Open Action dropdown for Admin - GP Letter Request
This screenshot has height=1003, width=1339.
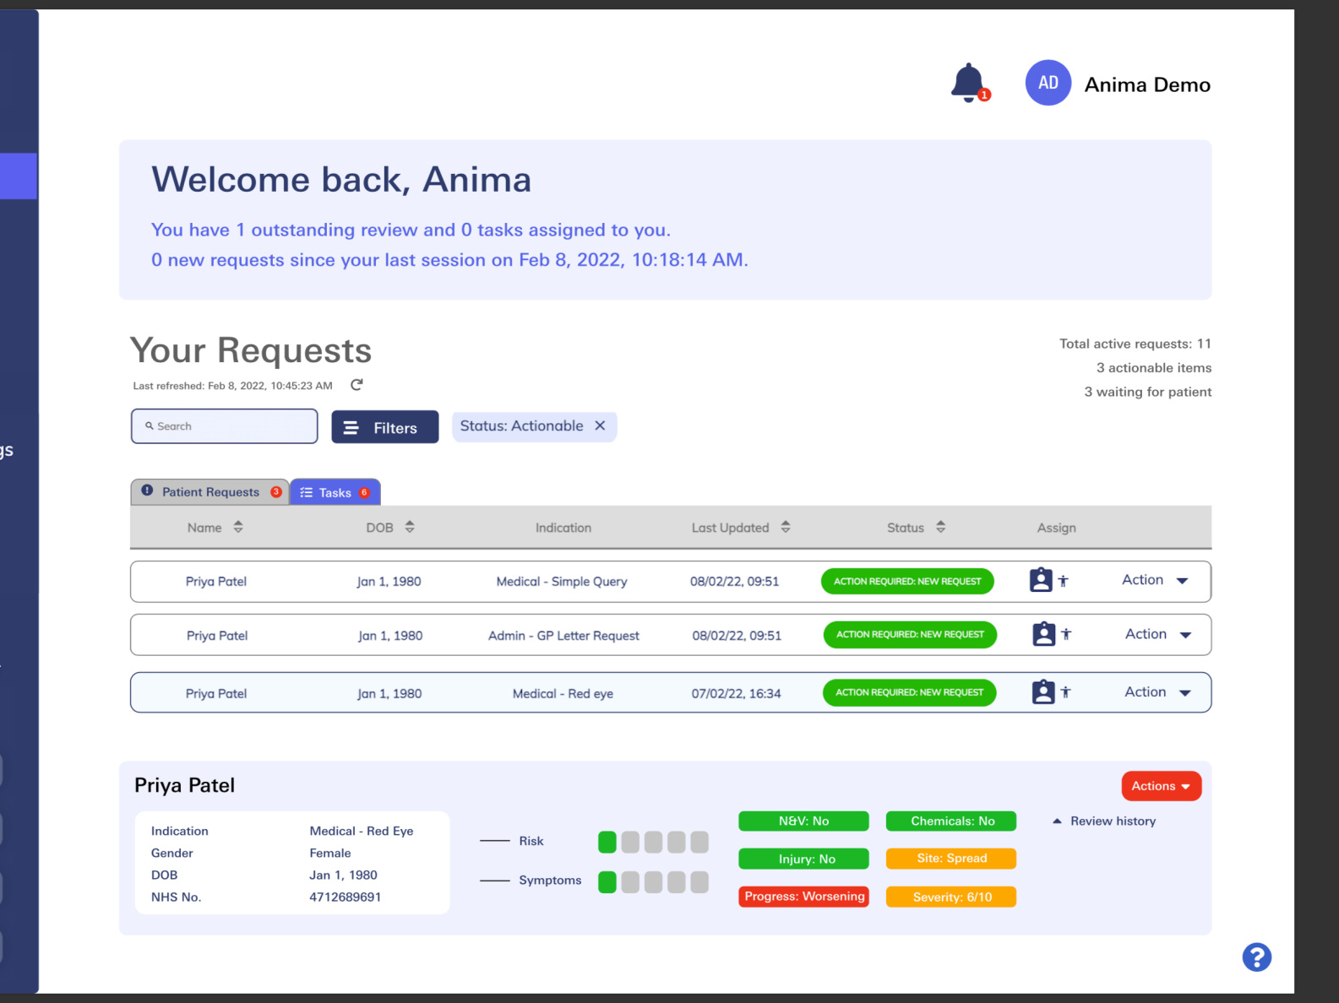click(1157, 635)
